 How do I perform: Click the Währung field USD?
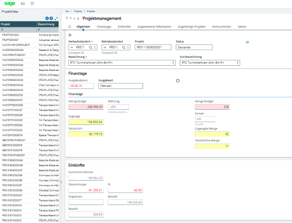coord(118,107)
